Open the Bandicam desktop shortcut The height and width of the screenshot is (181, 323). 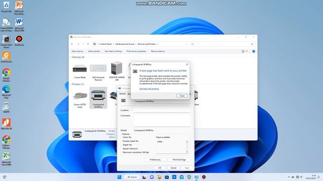tap(19, 40)
